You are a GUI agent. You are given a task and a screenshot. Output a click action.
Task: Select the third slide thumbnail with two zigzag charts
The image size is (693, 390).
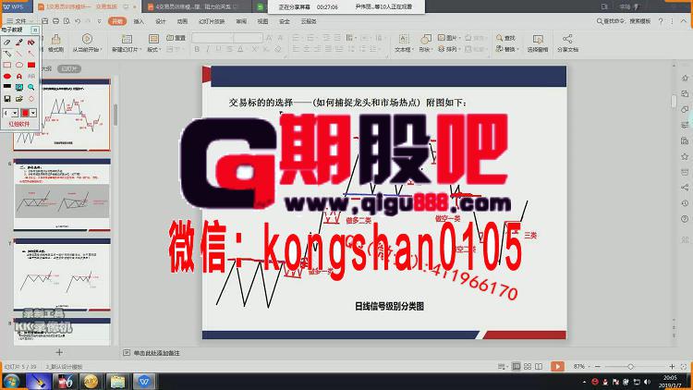pos(62,274)
